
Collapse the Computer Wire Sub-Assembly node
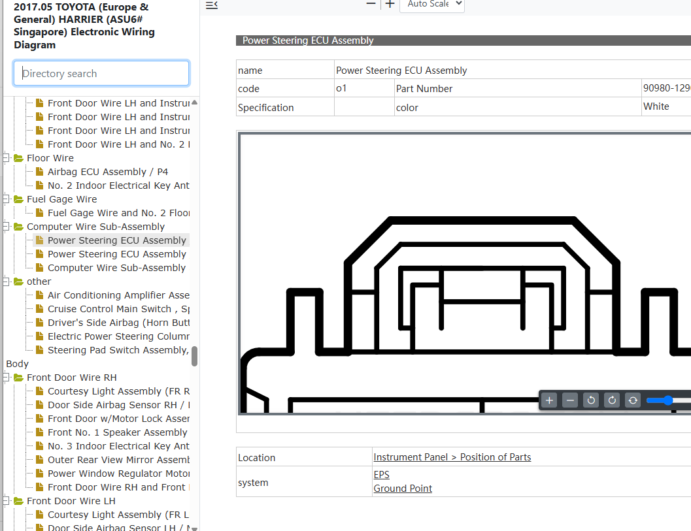tap(6, 227)
